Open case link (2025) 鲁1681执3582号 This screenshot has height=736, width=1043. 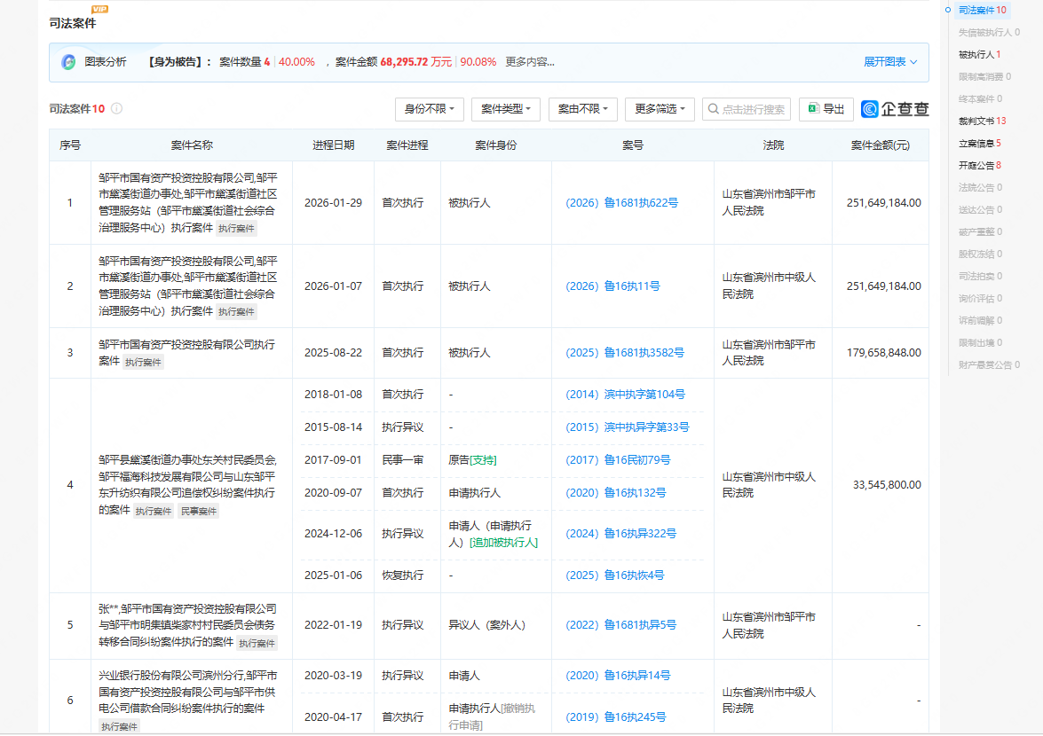[625, 353]
